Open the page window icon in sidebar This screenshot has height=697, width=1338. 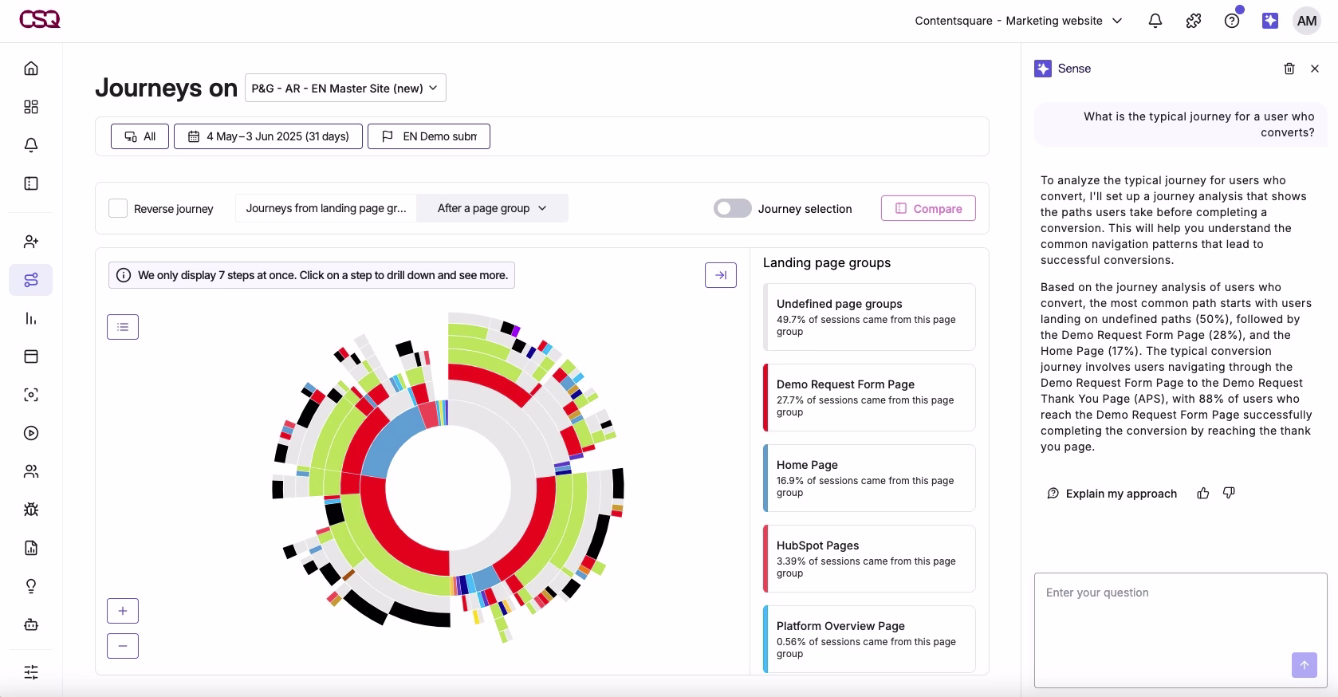coord(31,356)
